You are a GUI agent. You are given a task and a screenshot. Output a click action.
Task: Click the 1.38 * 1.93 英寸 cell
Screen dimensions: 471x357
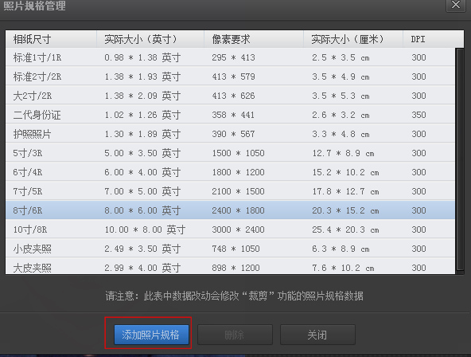[x=142, y=76]
